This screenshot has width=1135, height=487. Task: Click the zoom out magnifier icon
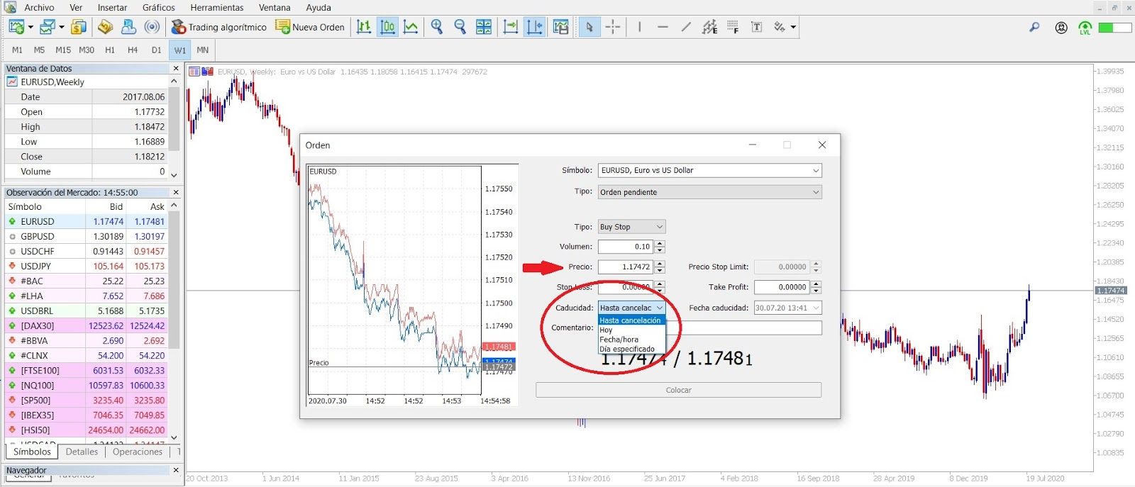[x=460, y=27]
